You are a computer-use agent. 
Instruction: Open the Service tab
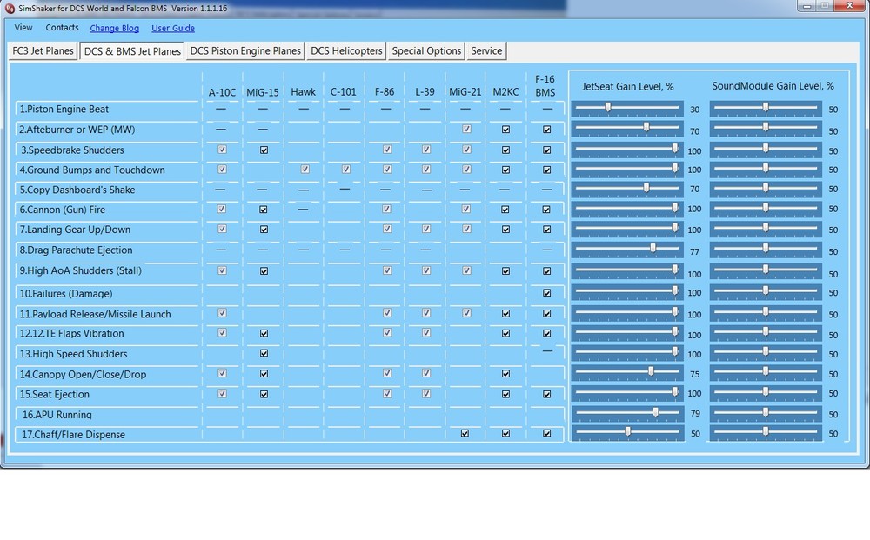coord(486,51)
